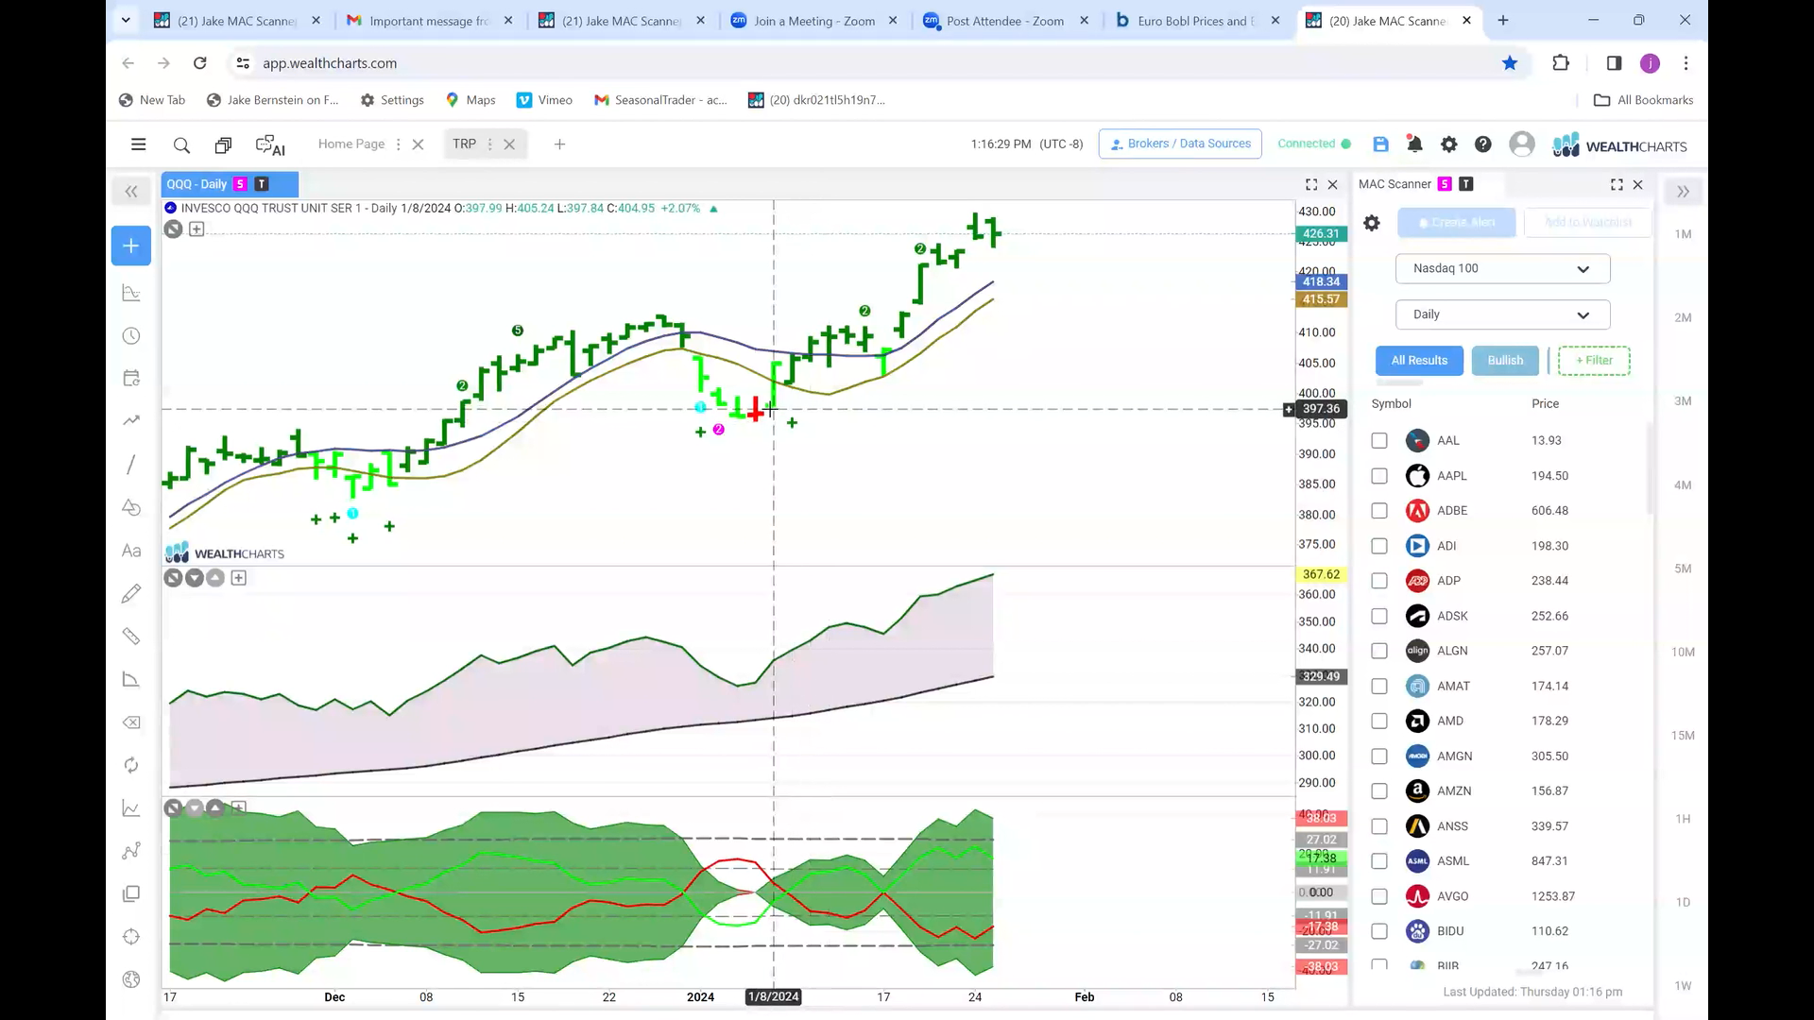This screenshot has height=1020, width=1814.
Task: Open All Bookmarks folder
Action: [x=1643, y=100]
